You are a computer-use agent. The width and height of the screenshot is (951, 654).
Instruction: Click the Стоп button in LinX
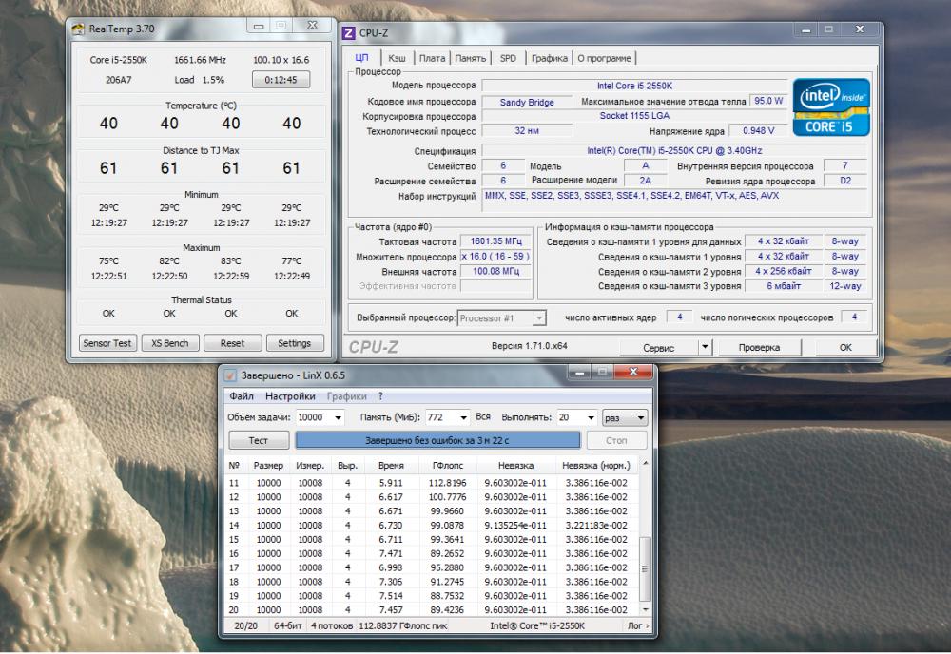(x=616, y=441)
